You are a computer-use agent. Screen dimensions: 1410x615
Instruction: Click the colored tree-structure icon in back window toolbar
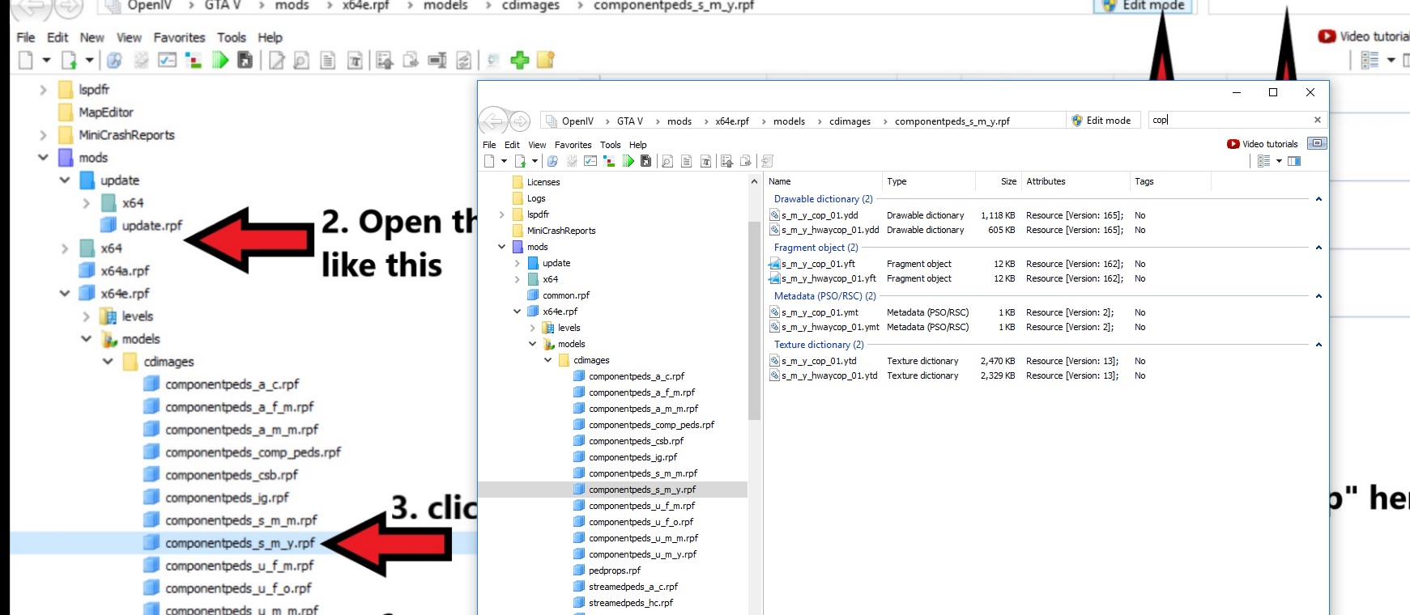pyautogui.click(x=194, y=60)
